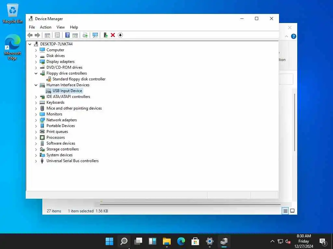Click the DESKTOP-7LNKT44 computer icon
Viewport: 333px width, 249px height.
coord(36,44)
